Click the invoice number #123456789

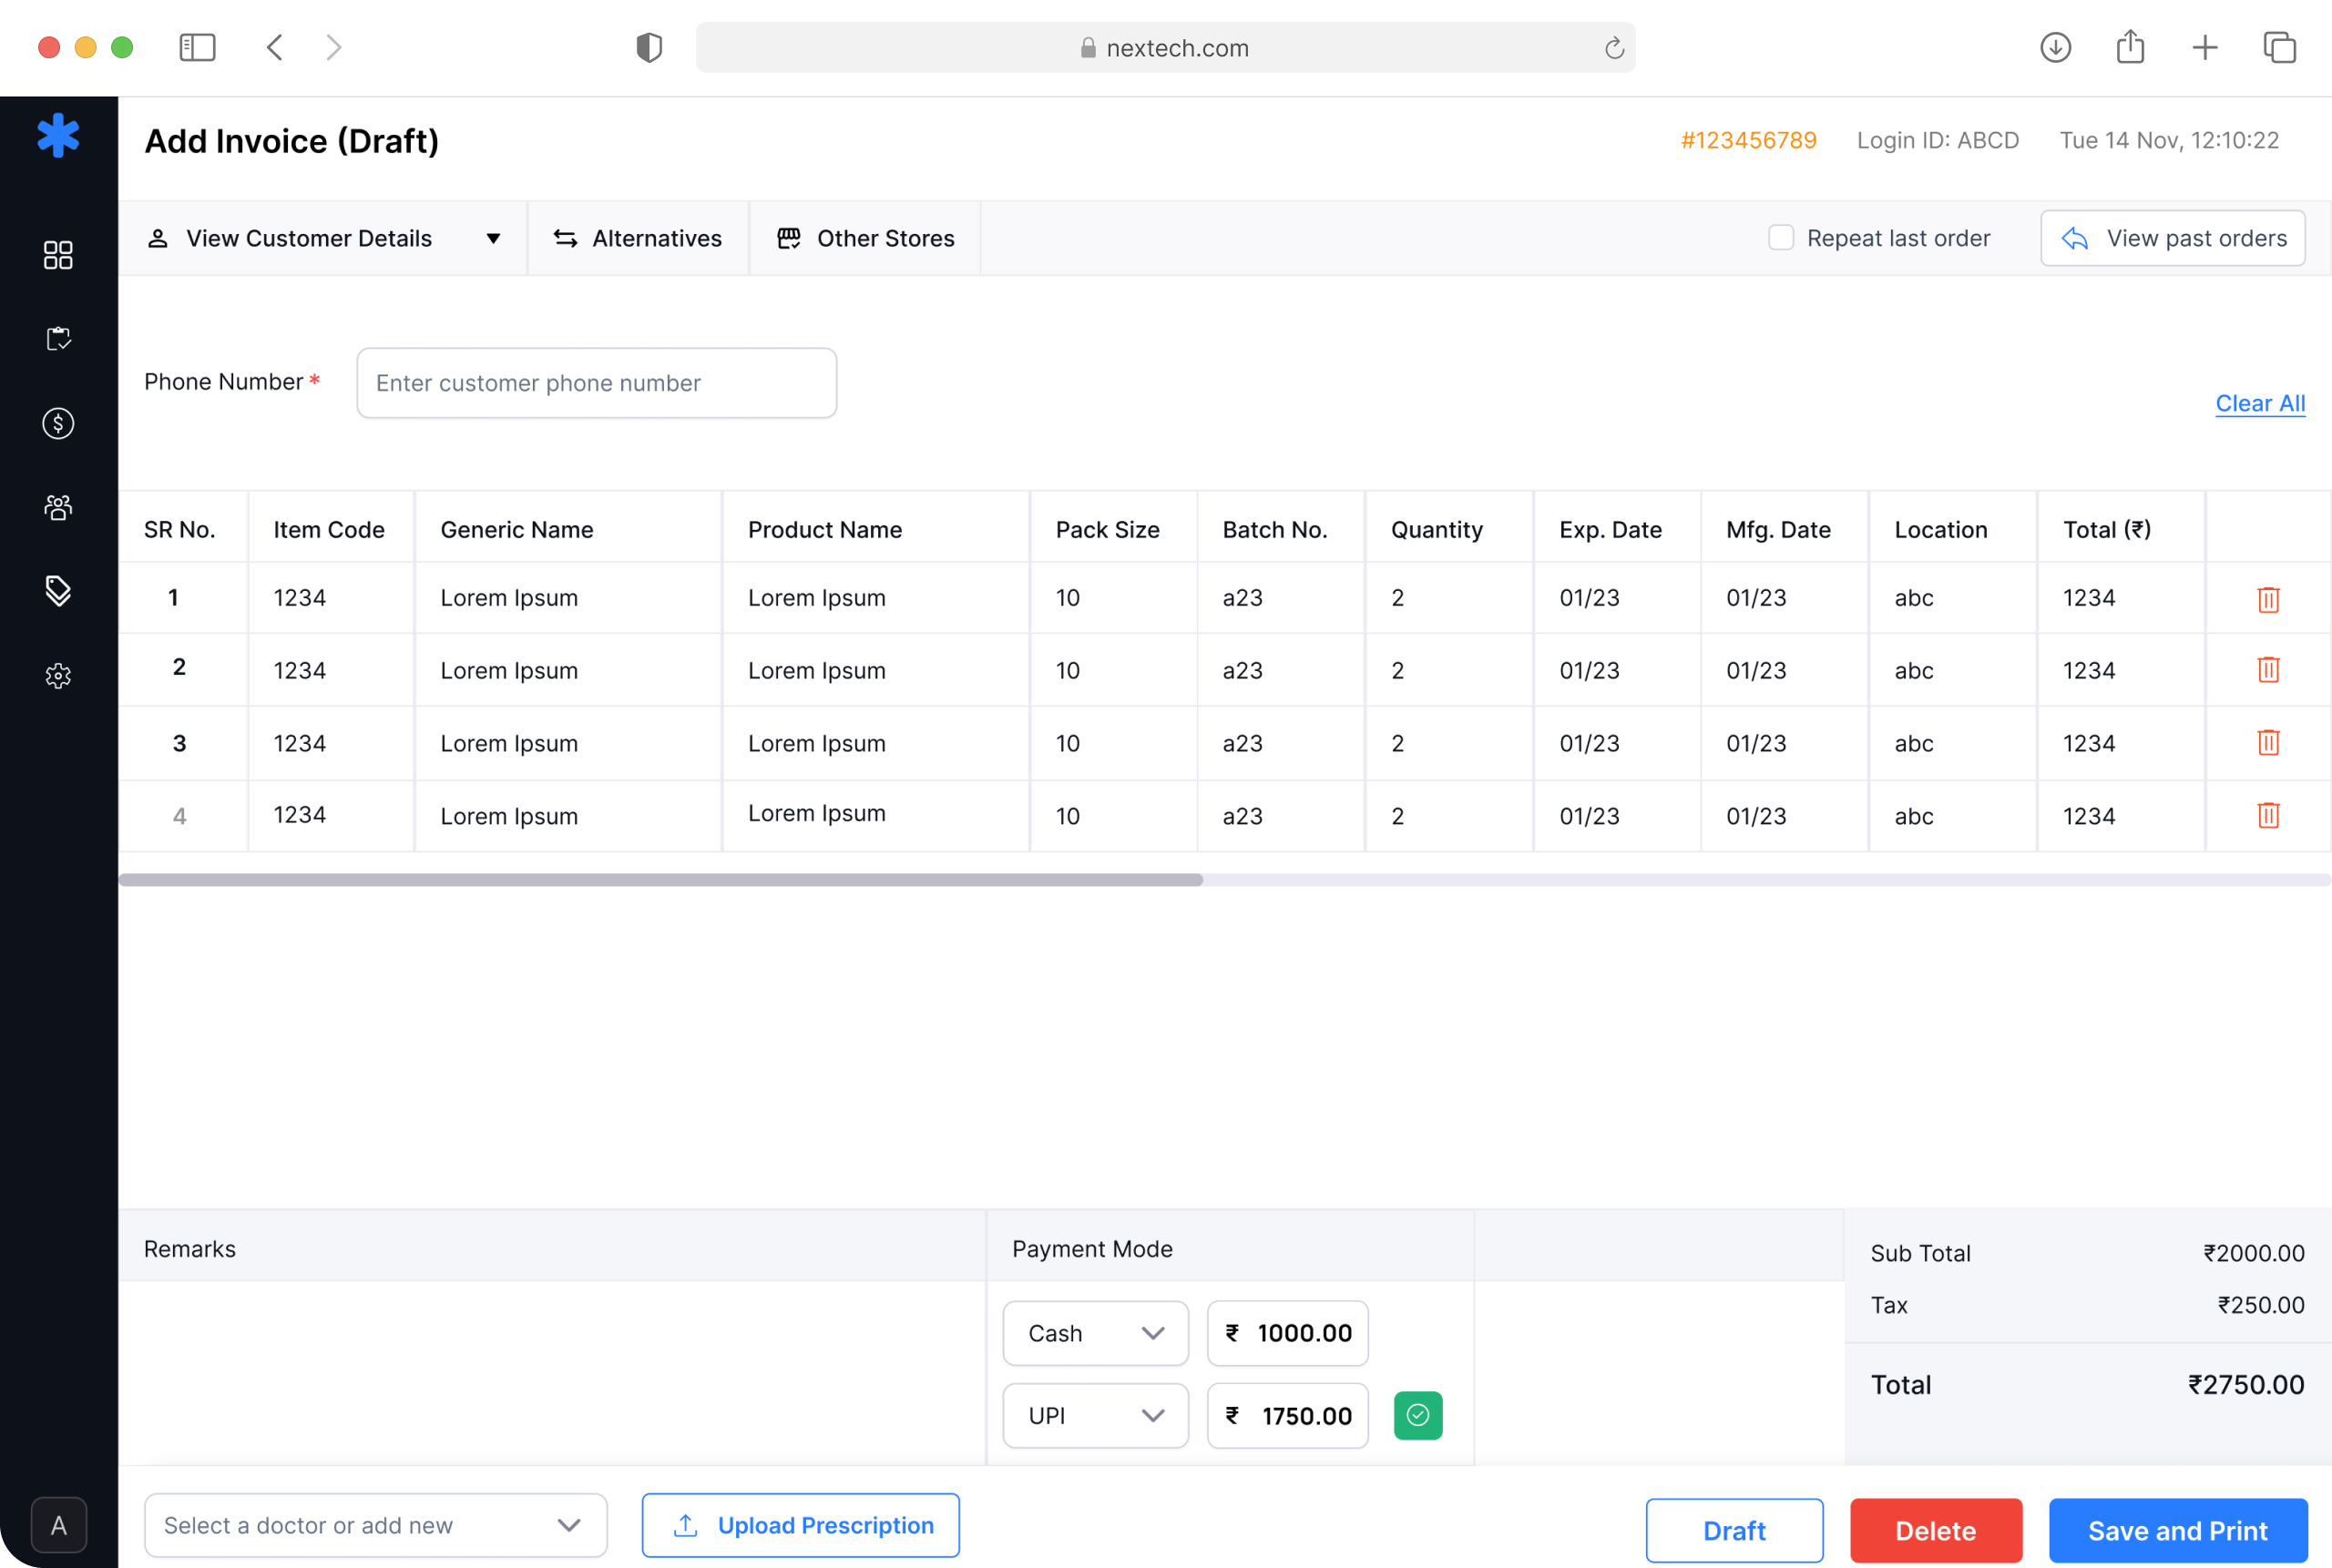coord(1749,140)
